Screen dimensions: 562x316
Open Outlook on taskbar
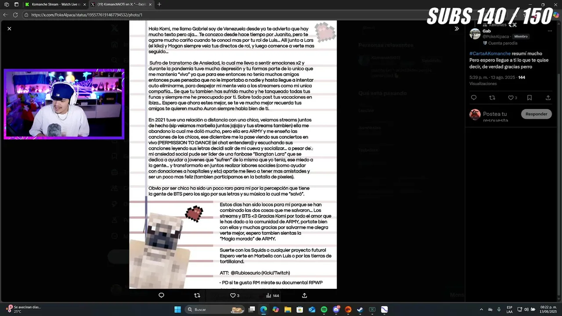coord(312,309)
